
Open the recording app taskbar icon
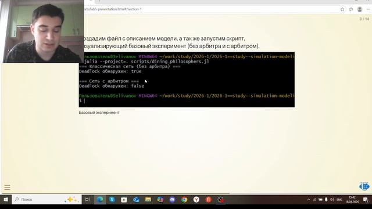[x=221, y=200]
